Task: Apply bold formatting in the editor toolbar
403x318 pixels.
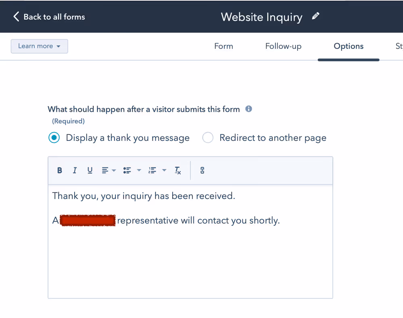Action: coord(59,170)
